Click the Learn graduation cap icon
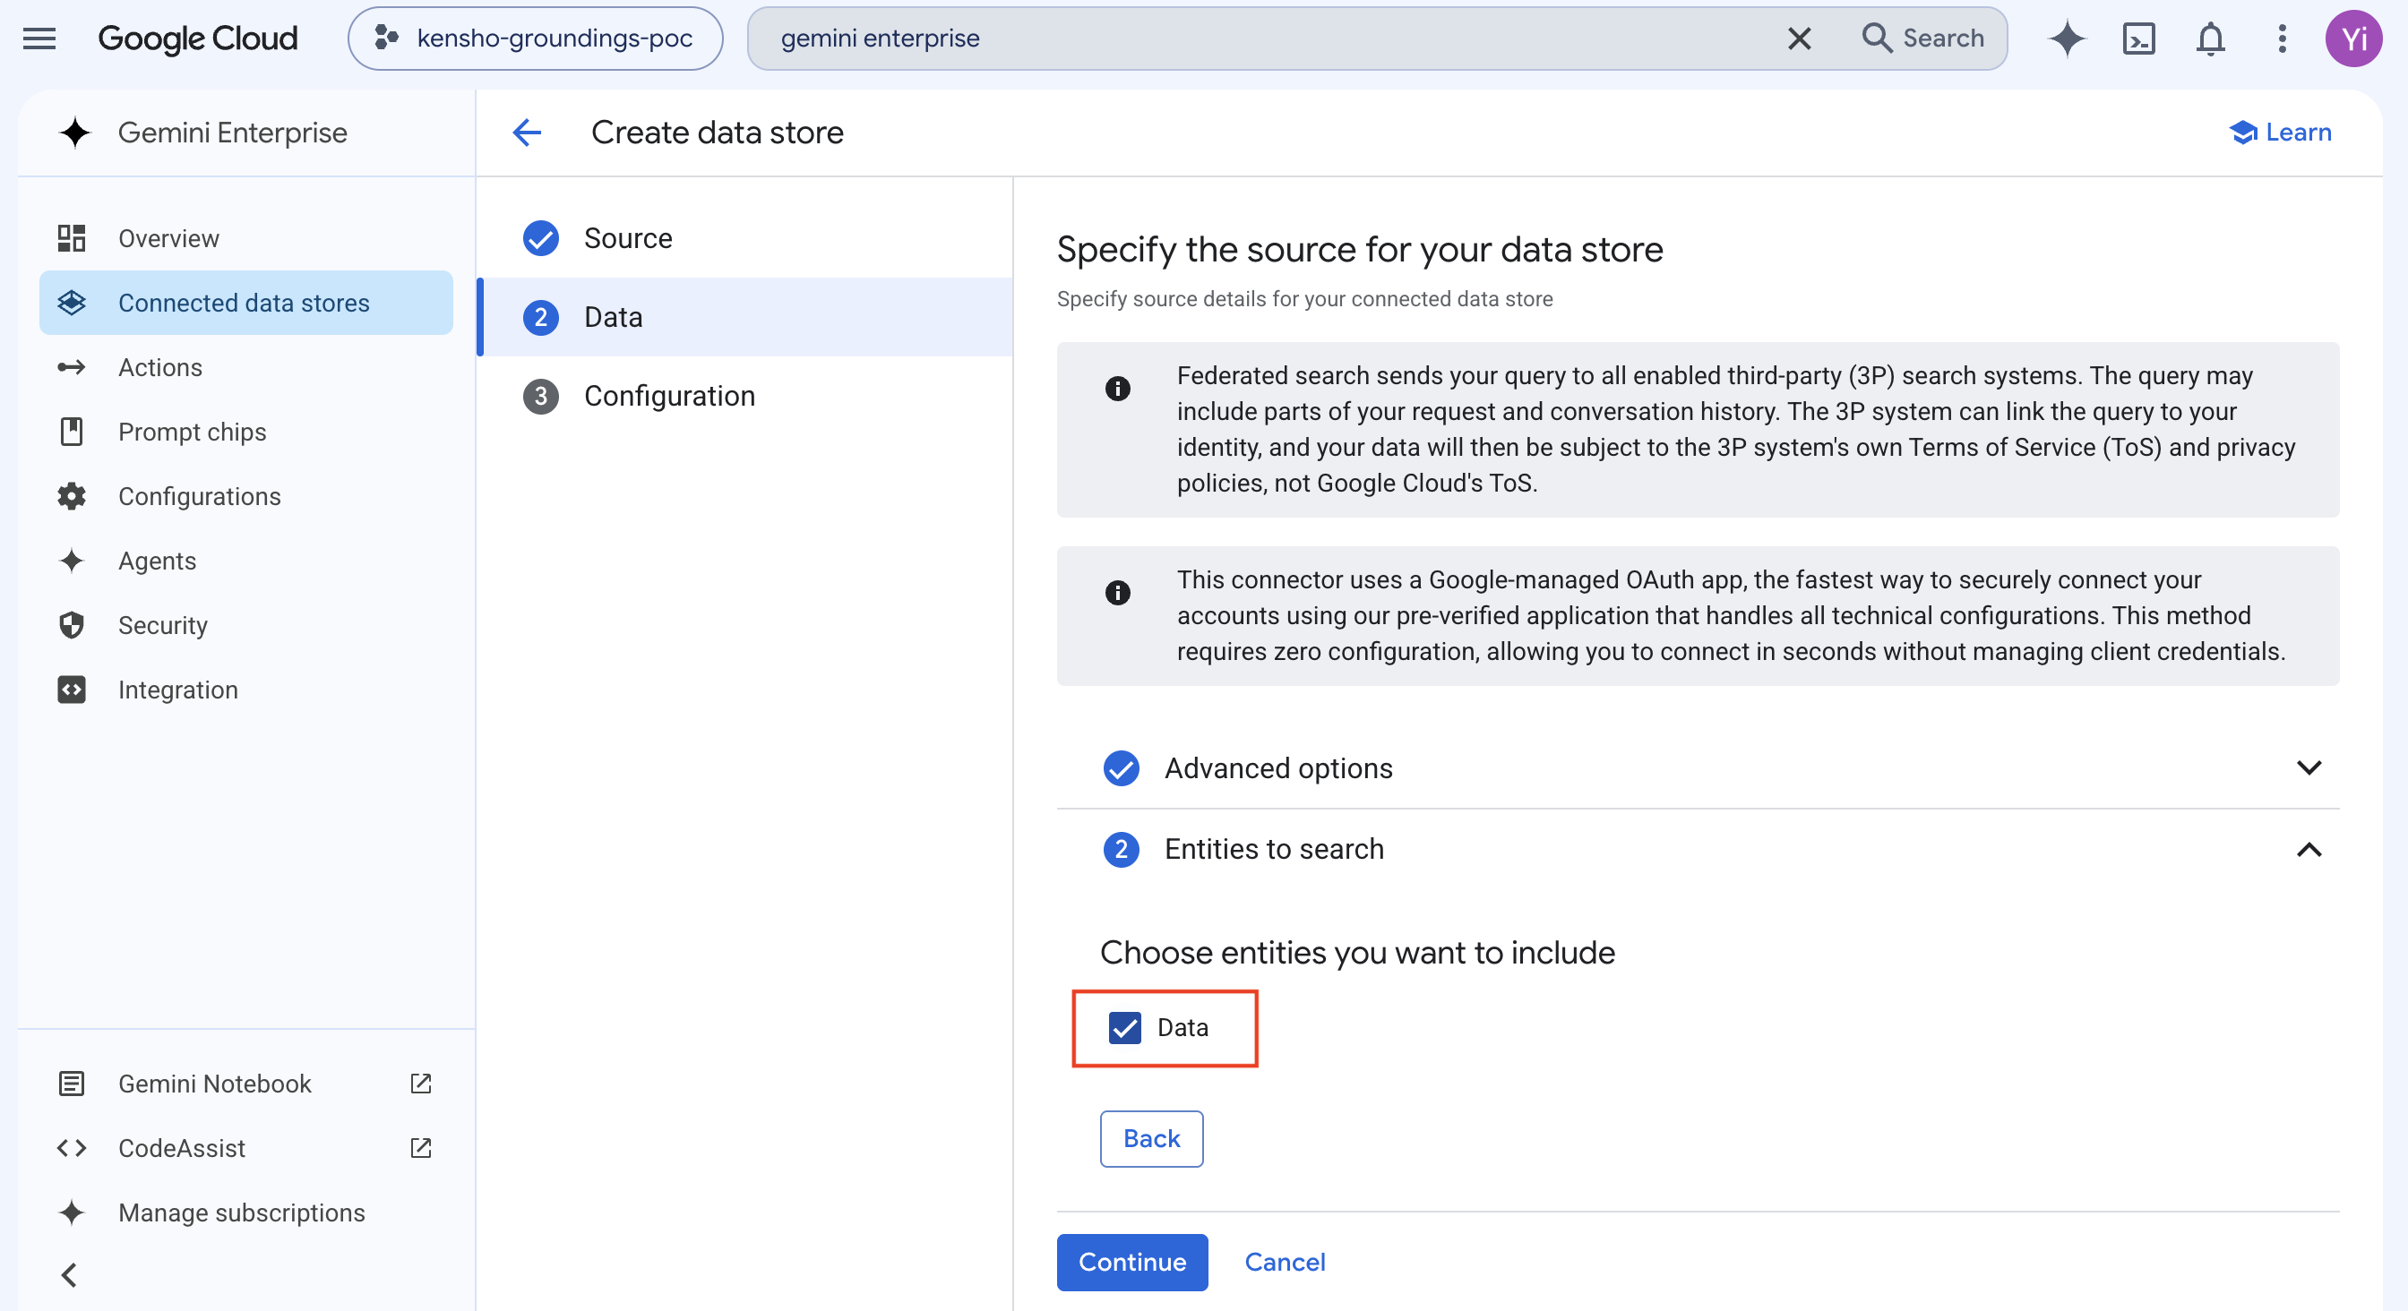 coord(2243,133)
